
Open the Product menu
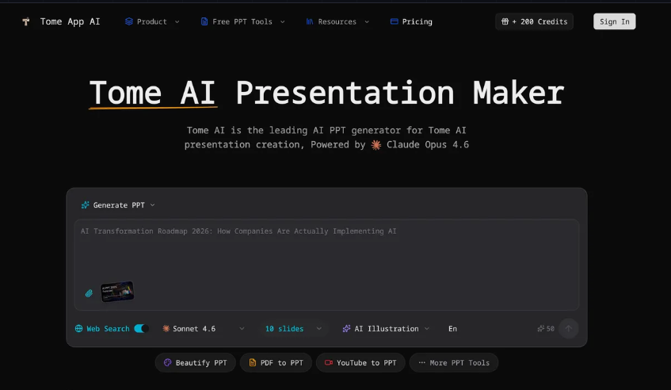pos(151,21)
